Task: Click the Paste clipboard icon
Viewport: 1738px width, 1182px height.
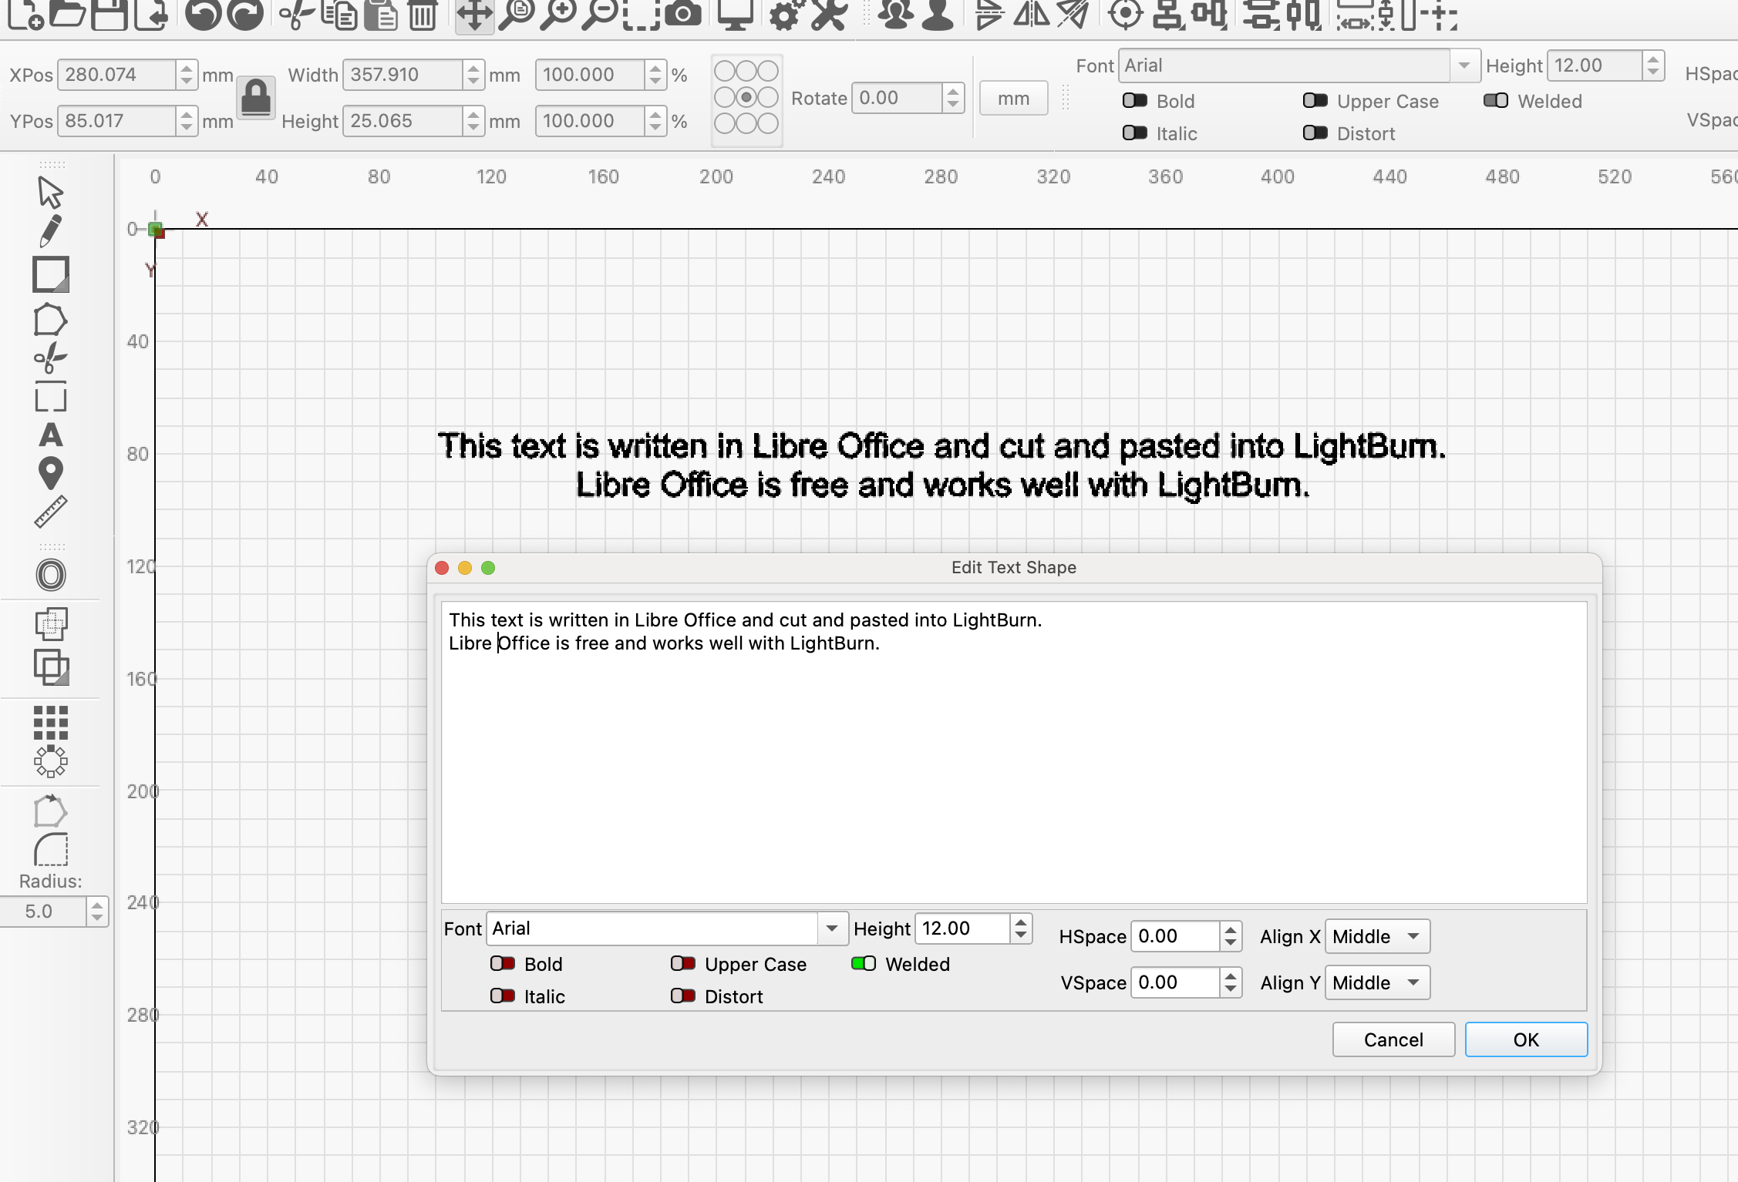Action: click(381, 14)
